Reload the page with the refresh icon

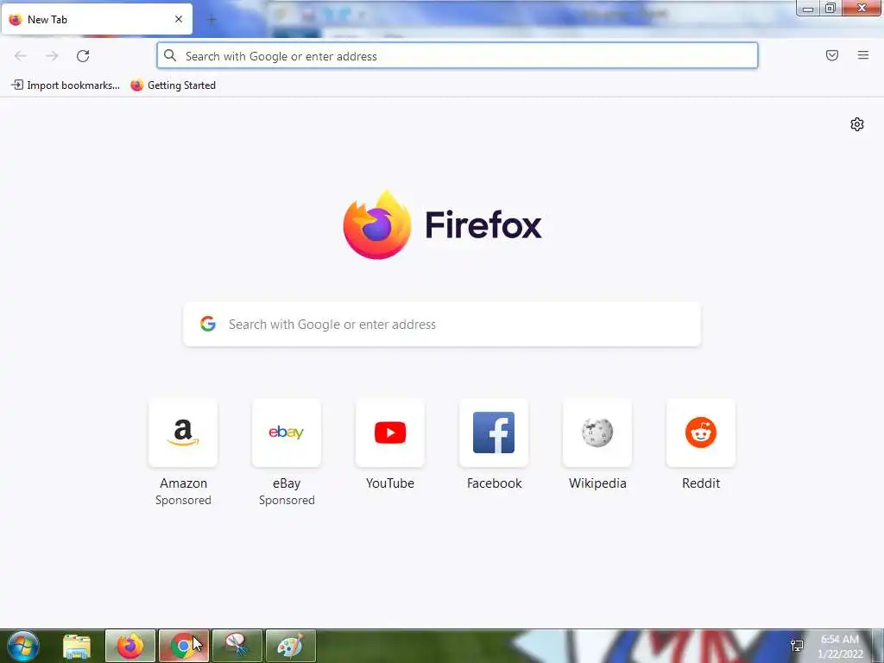(x=83, y=56)
